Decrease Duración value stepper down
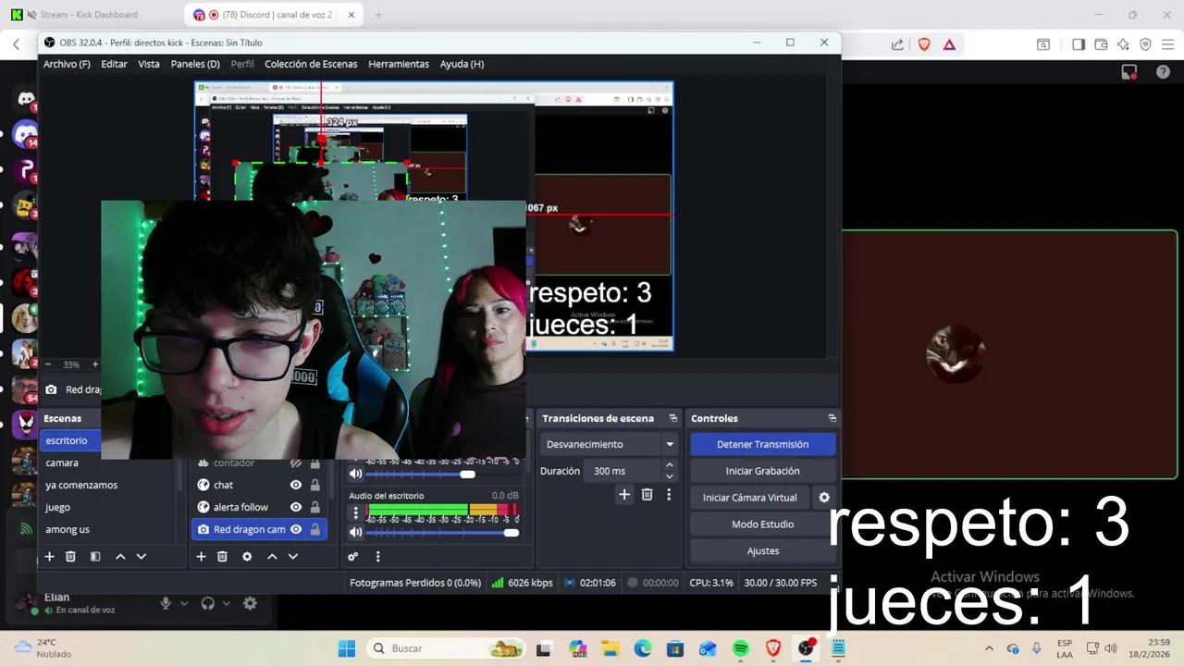The width and height of the screenshot is (1184, 666). [670, 476]
